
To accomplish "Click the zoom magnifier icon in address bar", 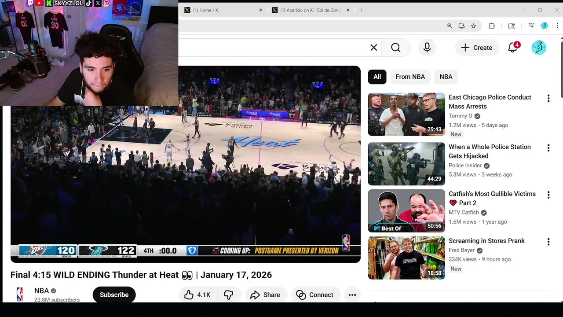I will 450,26.
